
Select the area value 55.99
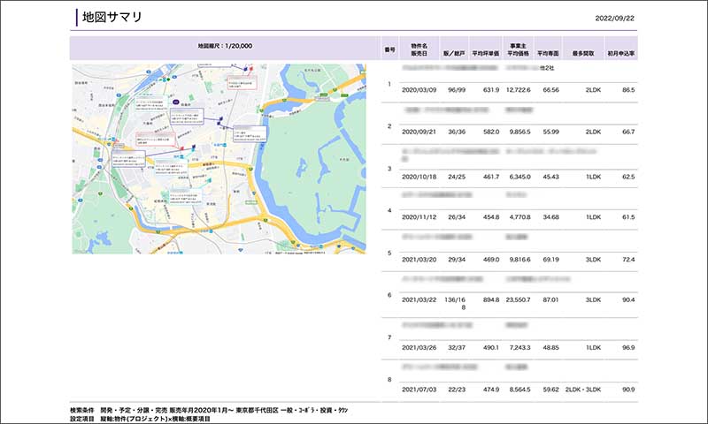(550, 132)
